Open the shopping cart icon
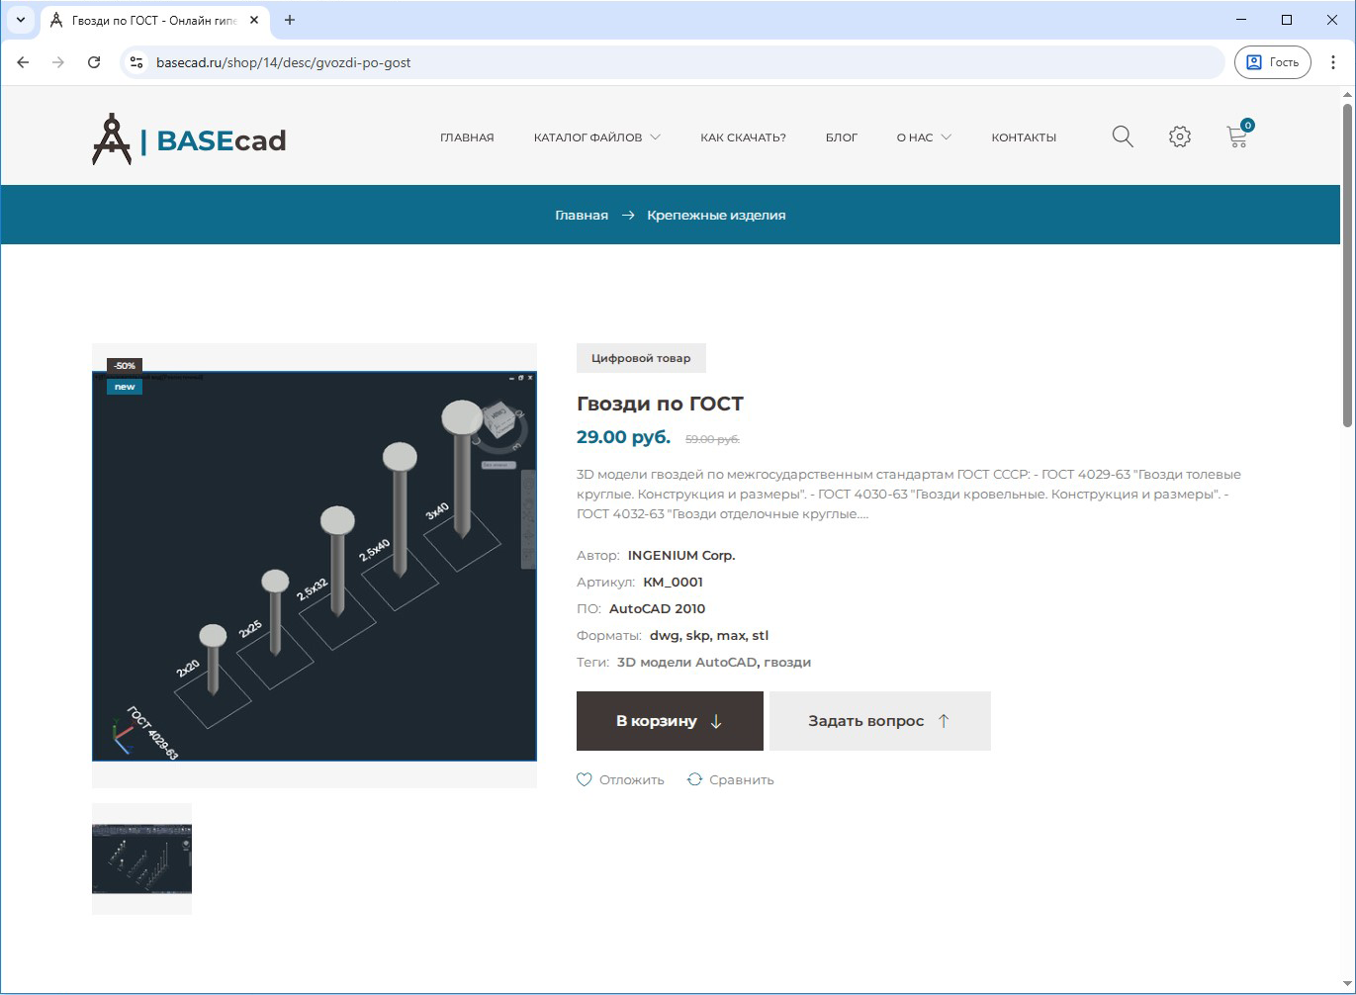1356x995 pixels. coord(1236,136)
